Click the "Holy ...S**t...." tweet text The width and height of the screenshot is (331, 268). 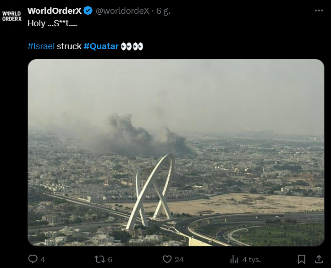tap(52, 22)
